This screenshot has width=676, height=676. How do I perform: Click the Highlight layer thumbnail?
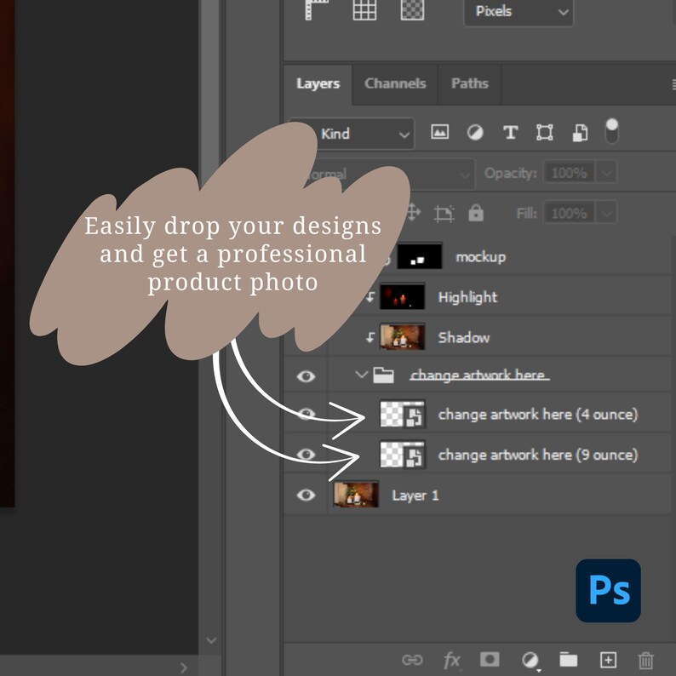click(402, 296)
